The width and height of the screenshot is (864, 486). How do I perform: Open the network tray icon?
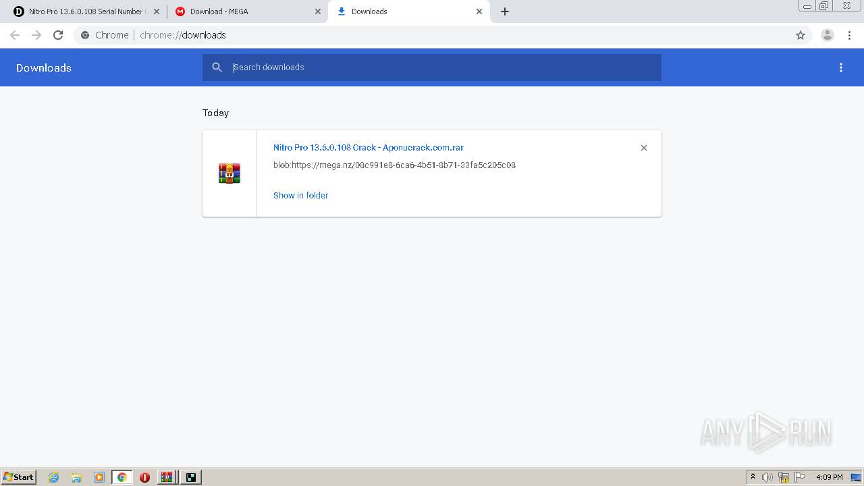784,477
